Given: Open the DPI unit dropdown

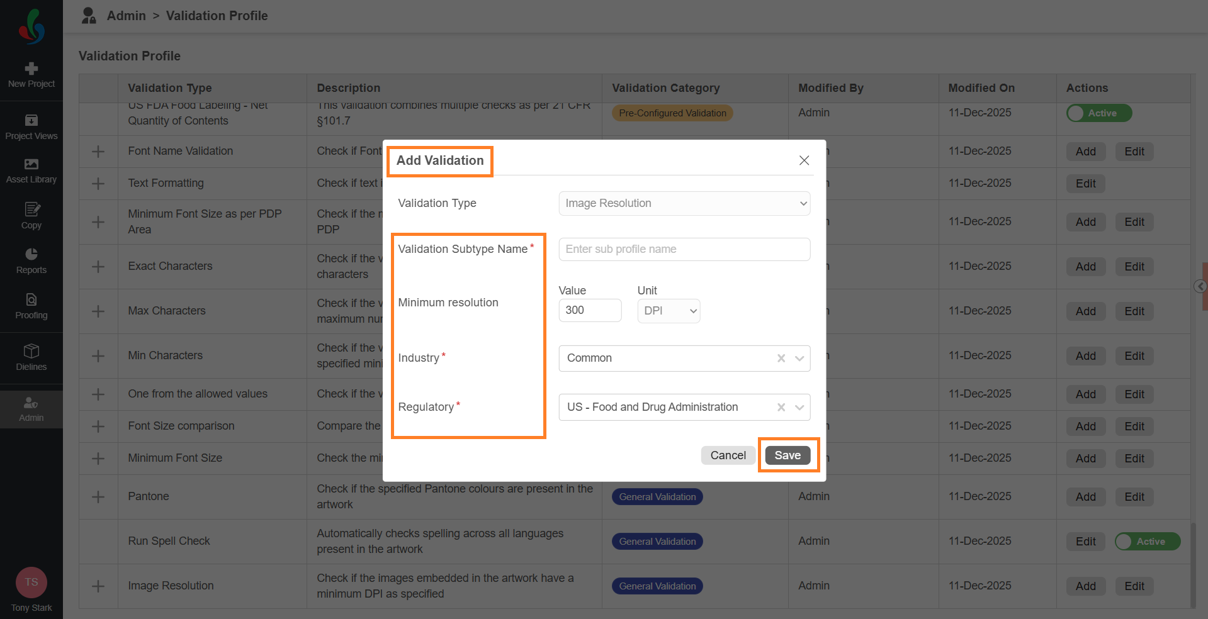Looking at the screenshot, I should (x=669, y=311).
